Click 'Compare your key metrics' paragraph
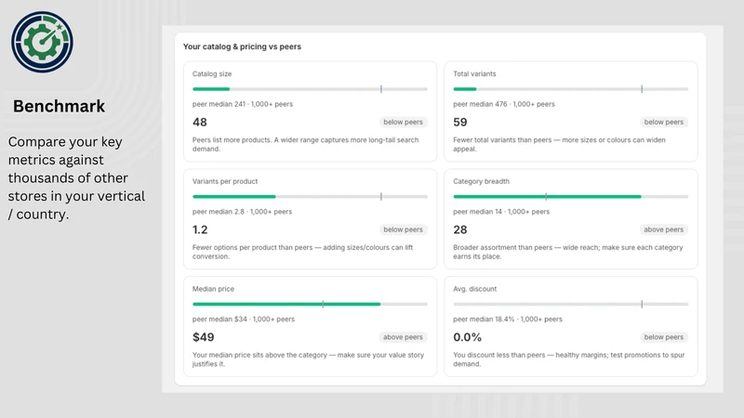Screen dimensions: 744x418 pyautogui.click(x=76, y=177)
